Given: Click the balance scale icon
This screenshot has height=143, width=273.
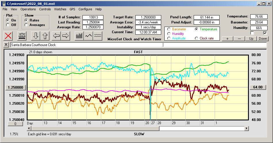Looking at the screenshot, I should 22,36.
